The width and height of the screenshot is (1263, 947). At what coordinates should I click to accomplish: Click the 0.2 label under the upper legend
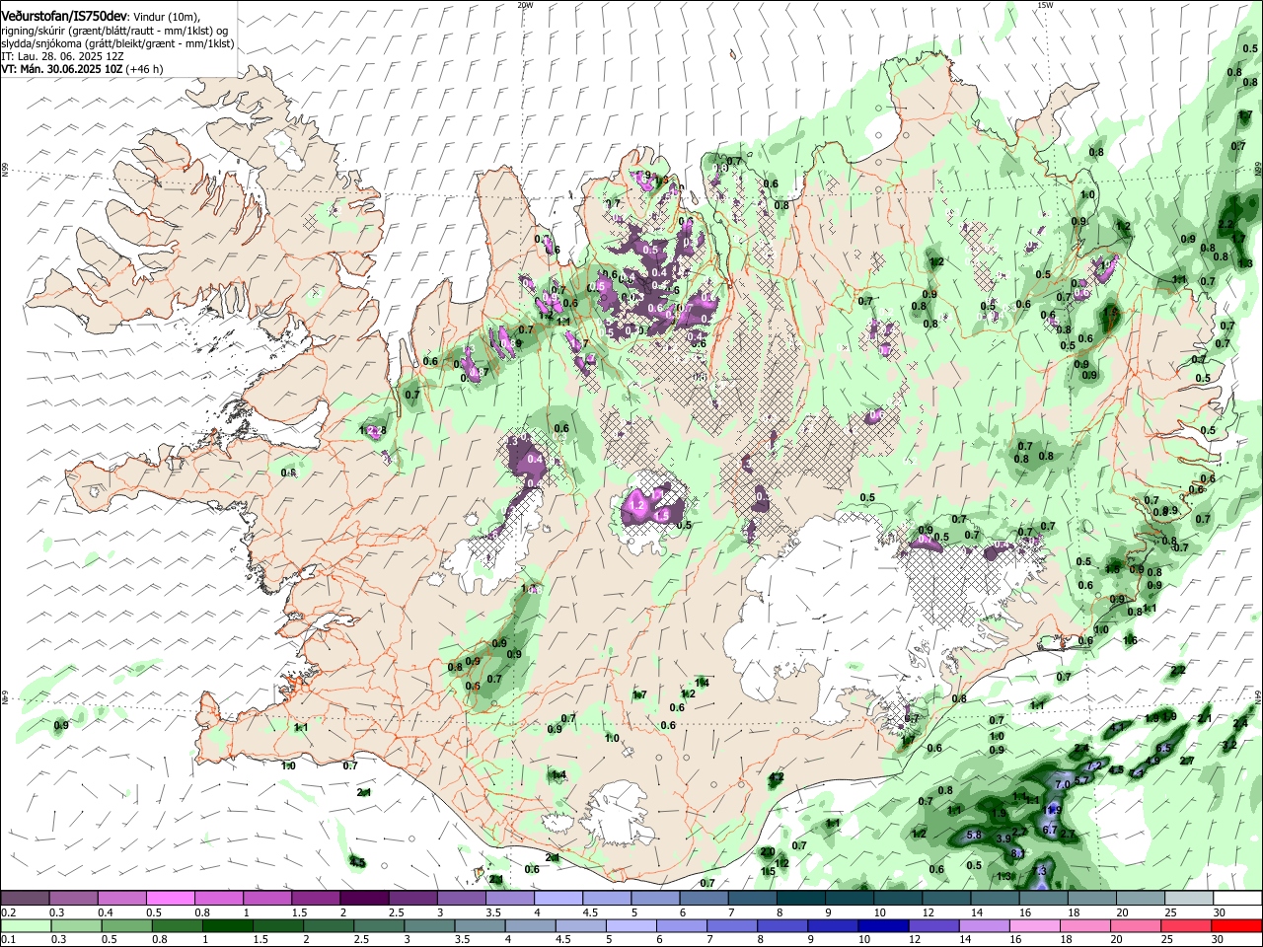pos(8,912)
